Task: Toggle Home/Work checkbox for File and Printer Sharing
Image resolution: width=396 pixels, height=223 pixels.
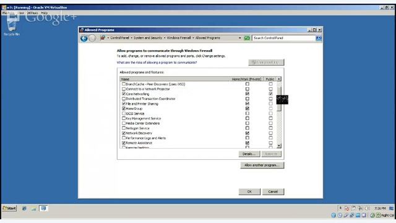Action: [x=247, y=103]
